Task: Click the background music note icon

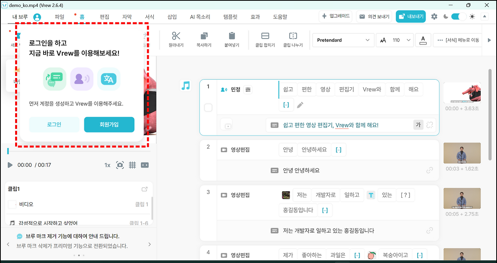Action: pyautogui.click(x=186, y=86)
